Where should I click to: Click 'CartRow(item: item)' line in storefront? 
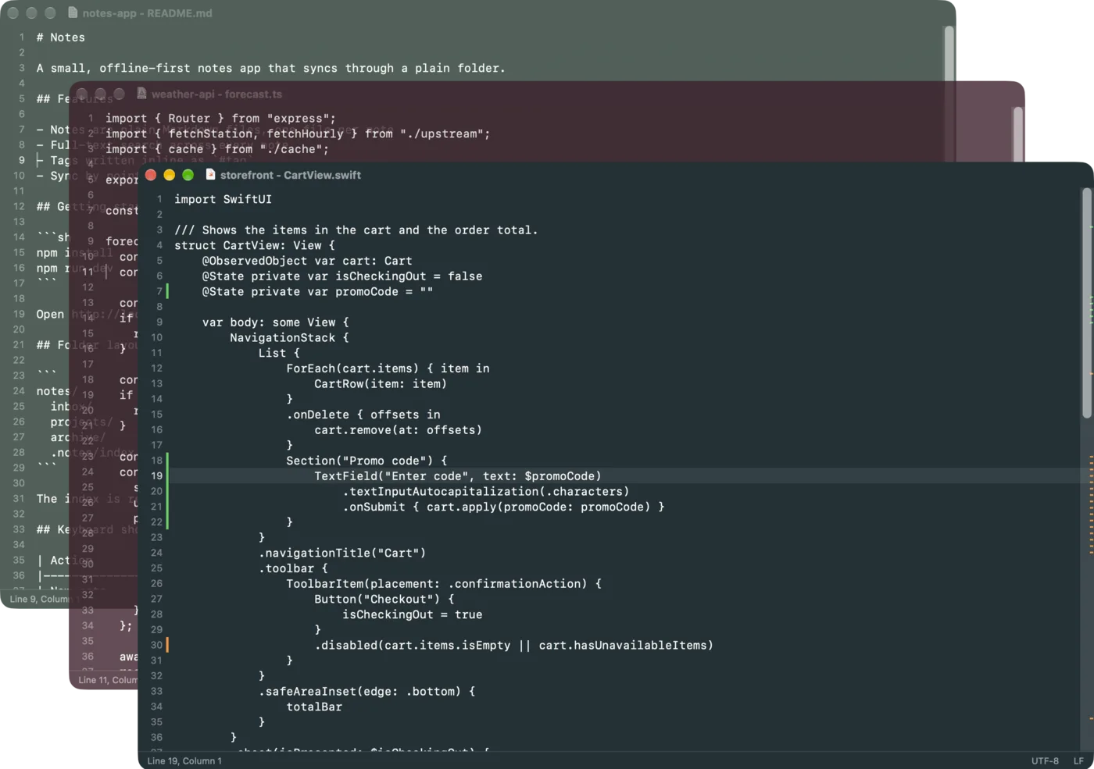click(381, 383)
